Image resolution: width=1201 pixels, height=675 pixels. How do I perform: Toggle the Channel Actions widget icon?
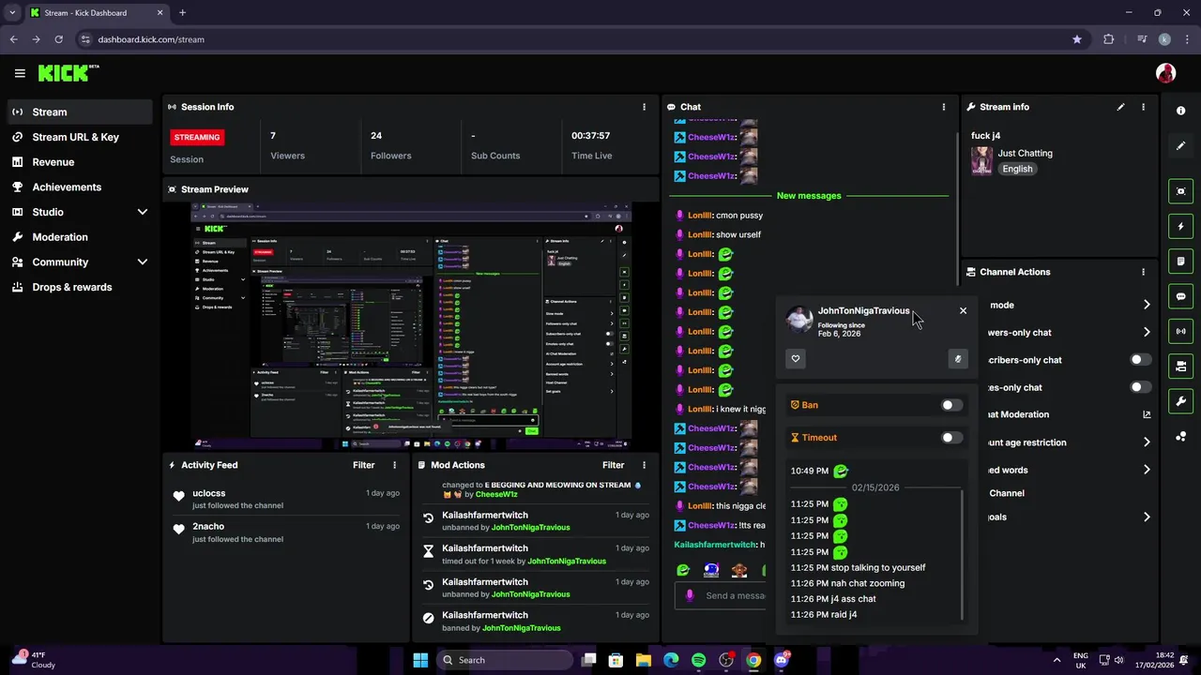click(x=1180, y=366)
